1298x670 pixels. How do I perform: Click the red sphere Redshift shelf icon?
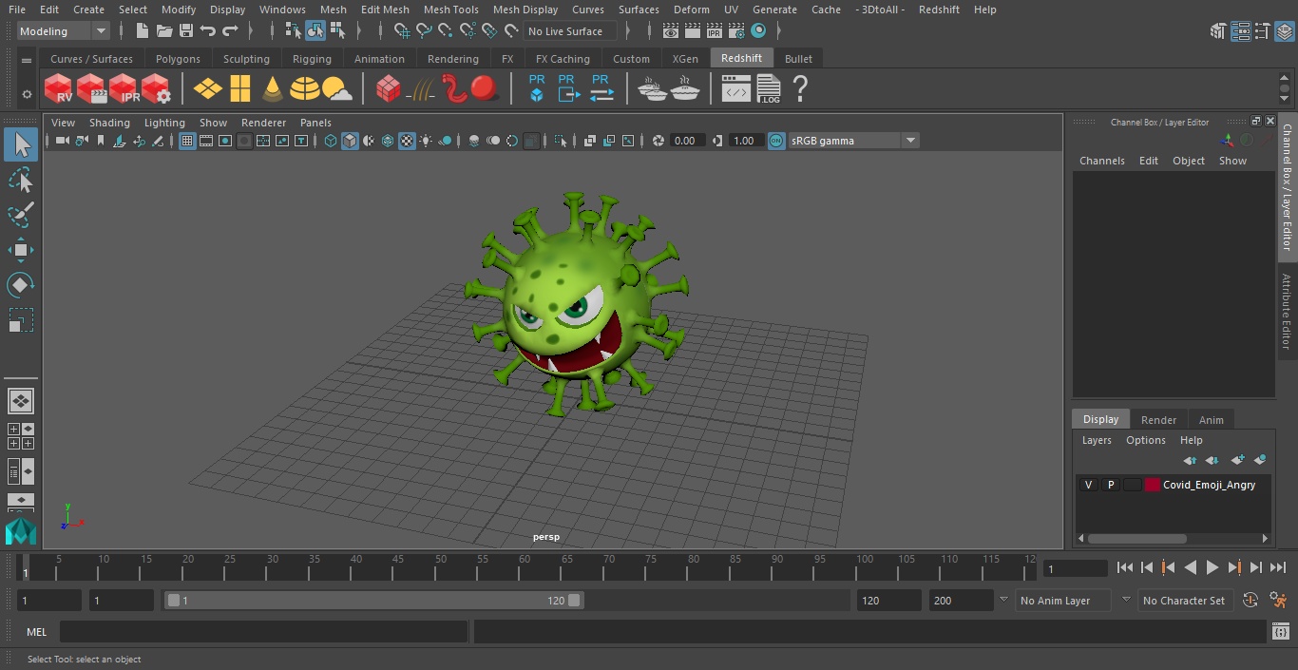tap(485, 89)
